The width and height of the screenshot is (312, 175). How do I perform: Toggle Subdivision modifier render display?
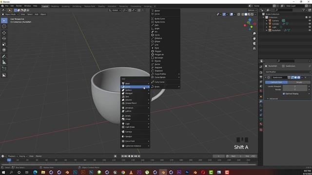(x=299, y=77)
